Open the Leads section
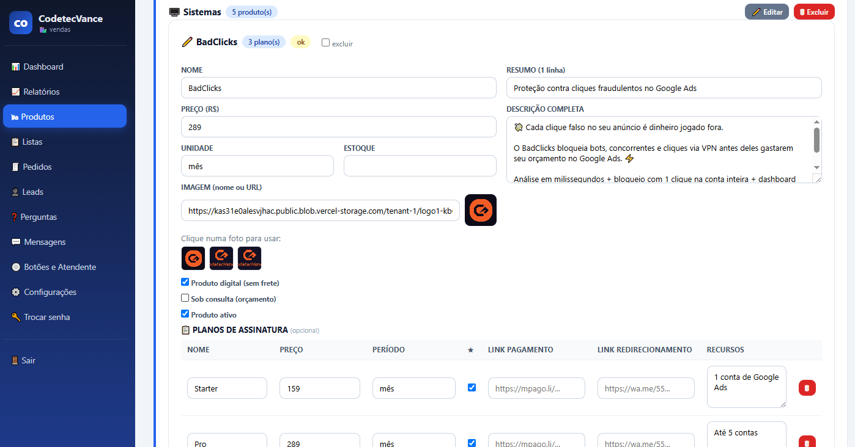Viewport: 855px width, 447px height. click(x=65, y=192)
